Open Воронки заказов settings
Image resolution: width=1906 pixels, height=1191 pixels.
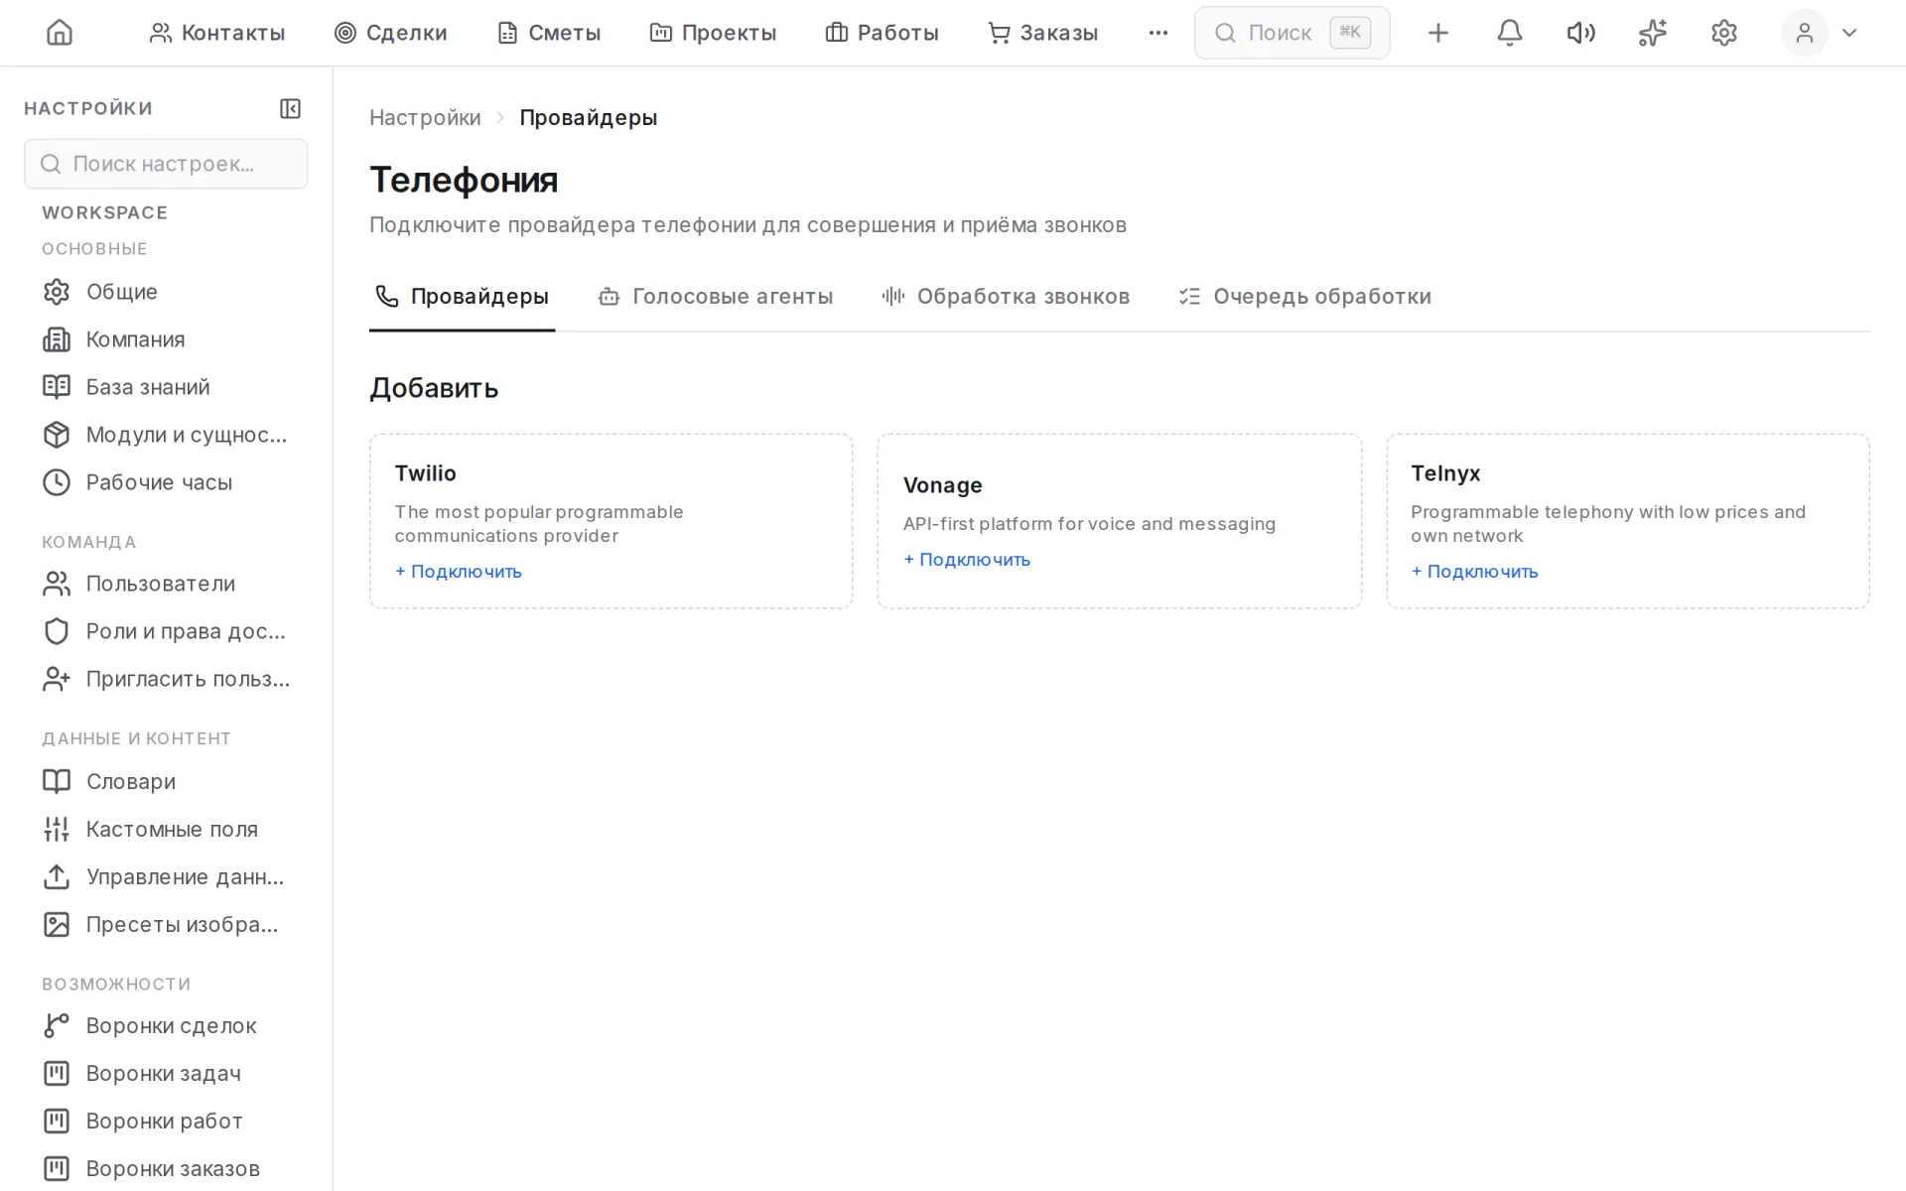click(x=166, y=1168)
